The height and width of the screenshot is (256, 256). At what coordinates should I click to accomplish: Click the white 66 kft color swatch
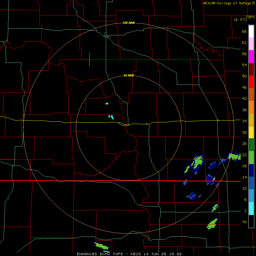coord(251,31)
